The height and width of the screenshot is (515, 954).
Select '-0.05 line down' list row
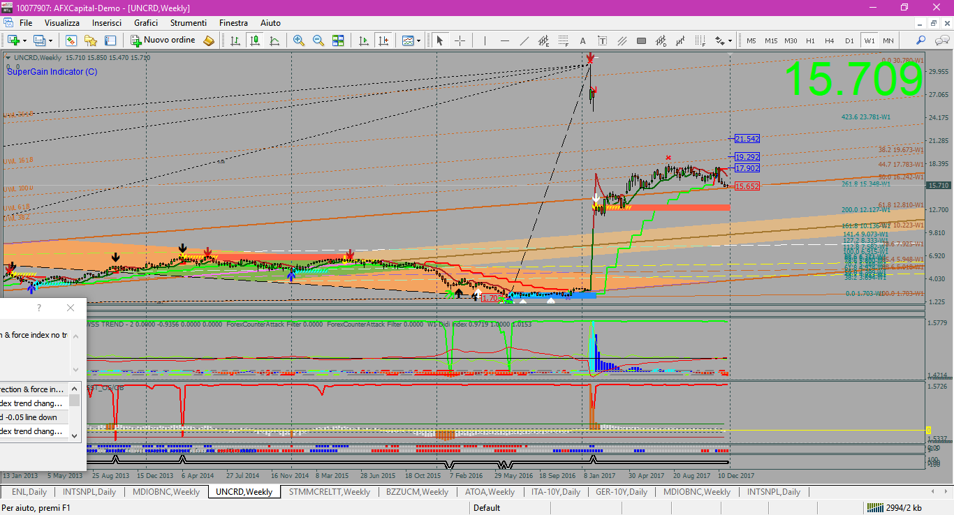34,417
